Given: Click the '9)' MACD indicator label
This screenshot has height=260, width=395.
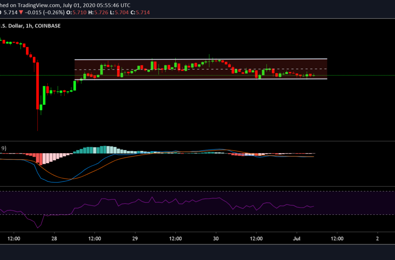Looking at the screenshot, I should 3,149.
